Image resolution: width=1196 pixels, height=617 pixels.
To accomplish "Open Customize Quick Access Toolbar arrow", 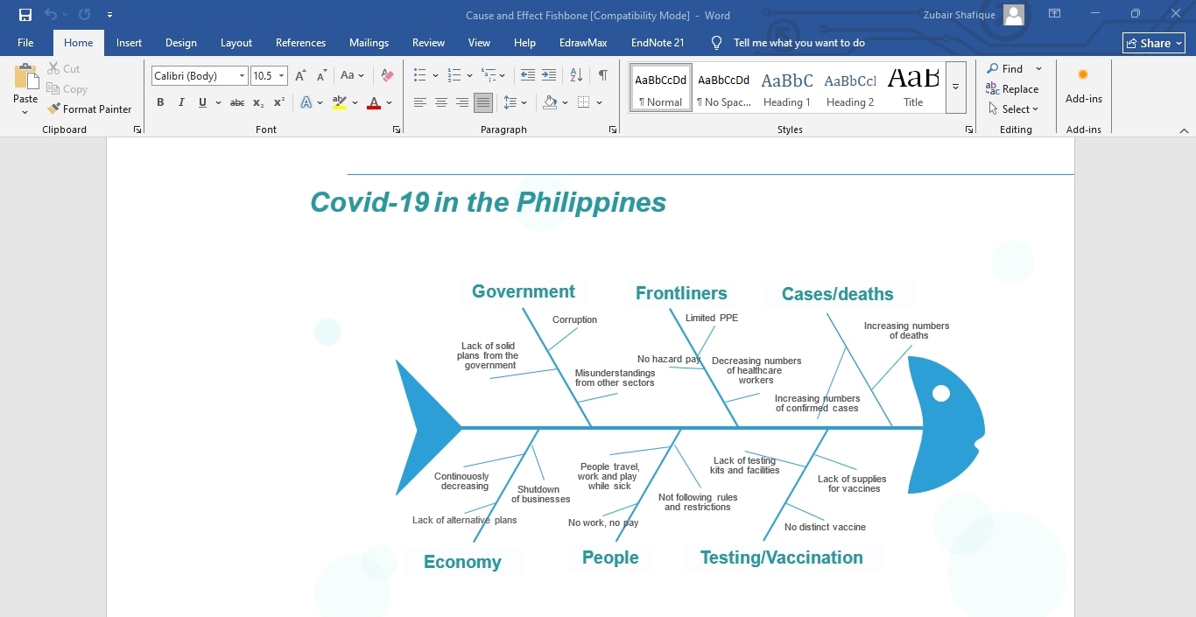I will 109,15.
